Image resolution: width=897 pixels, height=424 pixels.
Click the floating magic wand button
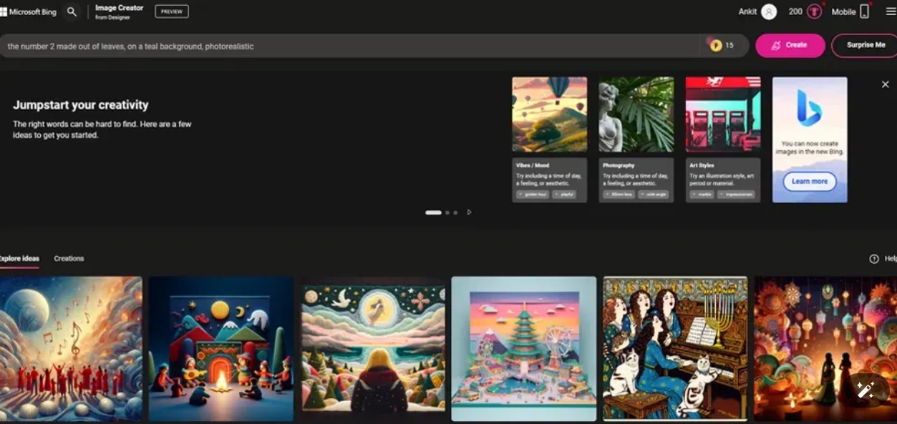tap(866, 390)
